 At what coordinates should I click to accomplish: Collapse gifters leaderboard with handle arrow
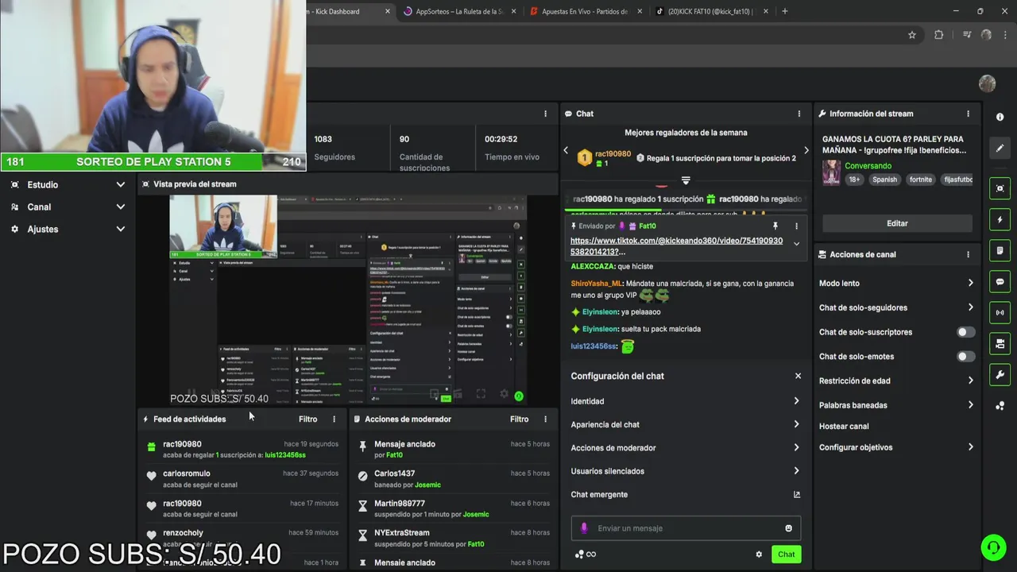pos(686,180)
